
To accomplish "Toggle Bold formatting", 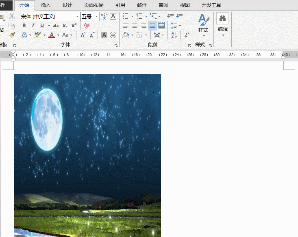I will click(24, 26).
